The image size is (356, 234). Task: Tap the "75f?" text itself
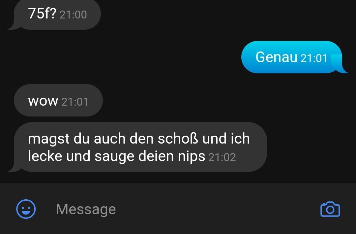[x=42, y=14]
